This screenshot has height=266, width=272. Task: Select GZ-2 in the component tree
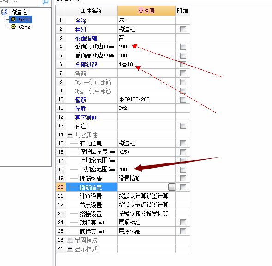[x=24, y=27]
